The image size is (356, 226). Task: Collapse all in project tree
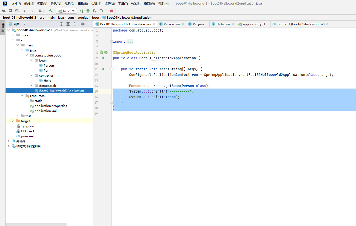click(75, 24)
